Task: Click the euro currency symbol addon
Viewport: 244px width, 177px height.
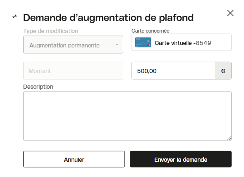Action: 223,71
